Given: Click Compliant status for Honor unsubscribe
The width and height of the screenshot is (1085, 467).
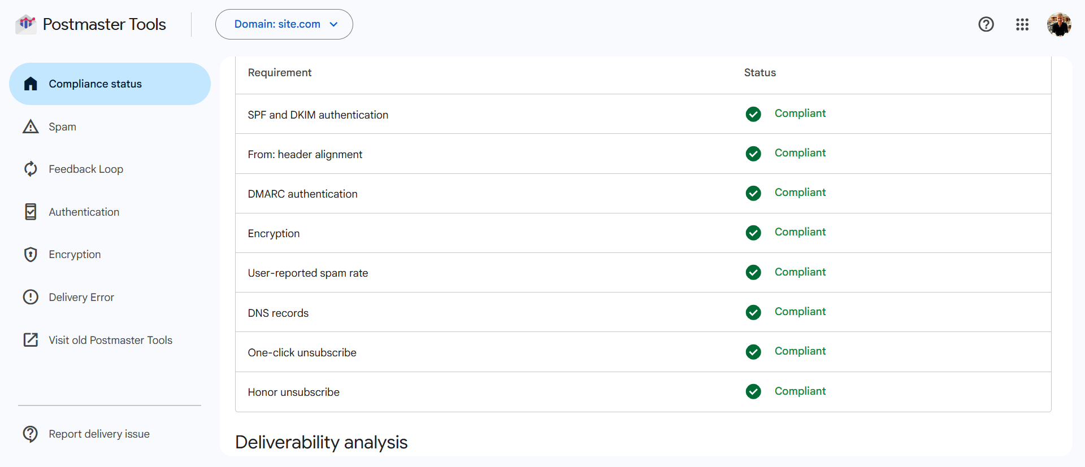Looking at the screenshot, I should [x=800, y=391].
